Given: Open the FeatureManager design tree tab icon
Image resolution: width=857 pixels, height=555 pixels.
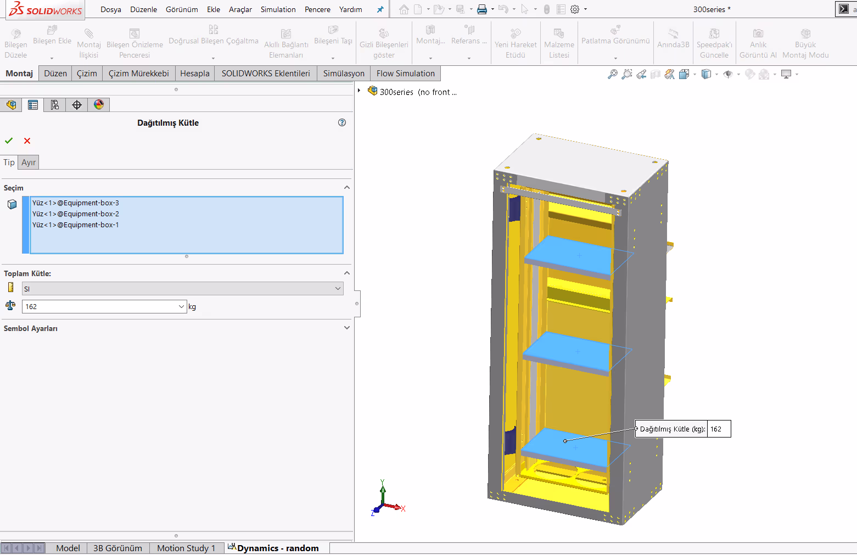Looking at the screenshot, I should click(11, 105).
